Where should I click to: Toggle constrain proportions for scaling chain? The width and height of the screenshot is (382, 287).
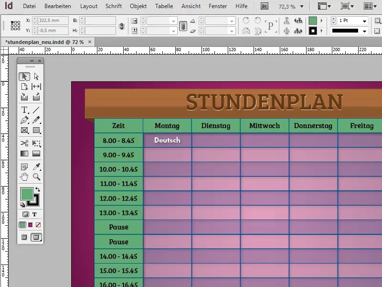pos(183,26)
